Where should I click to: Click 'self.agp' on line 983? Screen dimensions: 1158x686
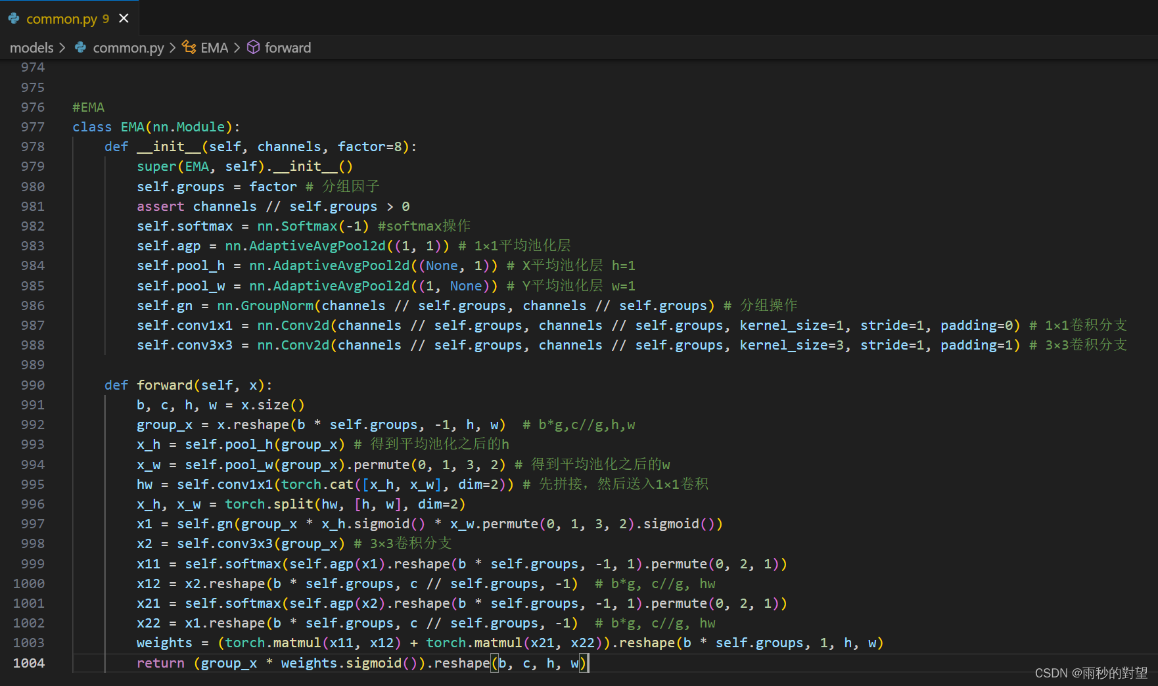(x=169, y=246)
